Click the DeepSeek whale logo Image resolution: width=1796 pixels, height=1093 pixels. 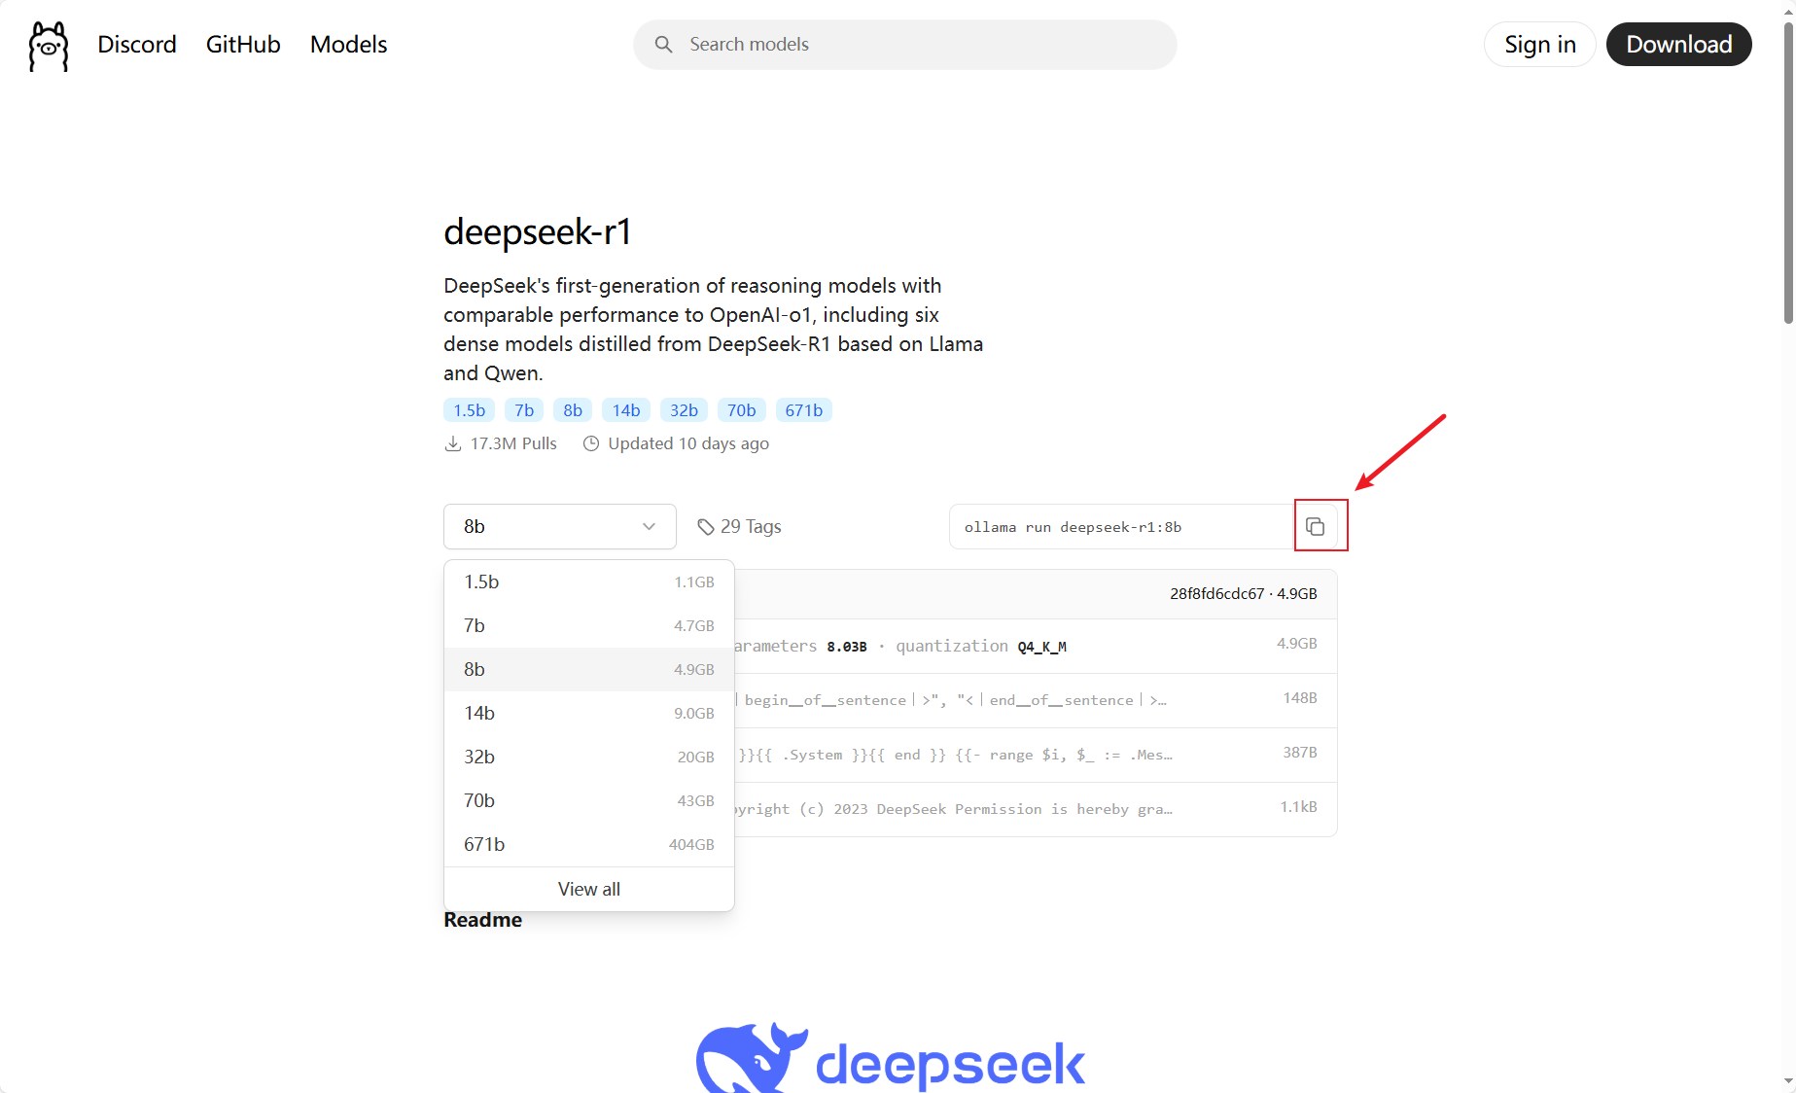coord(751,1059)
